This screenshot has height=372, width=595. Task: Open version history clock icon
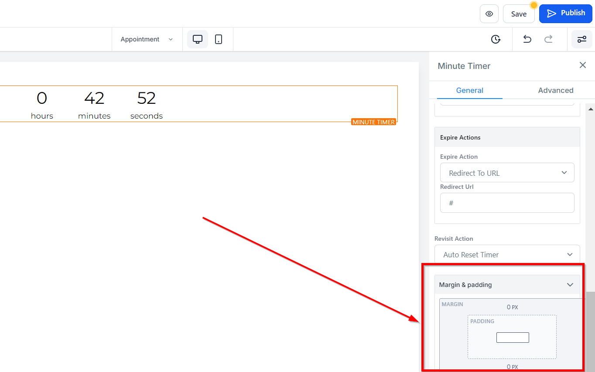pos(496,39)
